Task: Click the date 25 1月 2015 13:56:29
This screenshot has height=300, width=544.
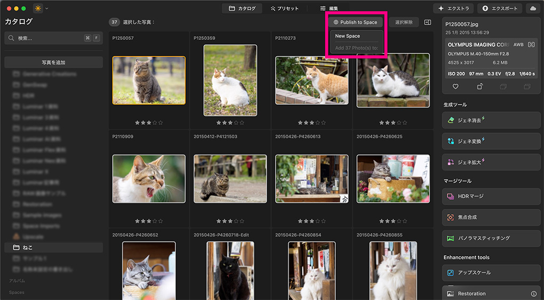Action: click(467, 33)
